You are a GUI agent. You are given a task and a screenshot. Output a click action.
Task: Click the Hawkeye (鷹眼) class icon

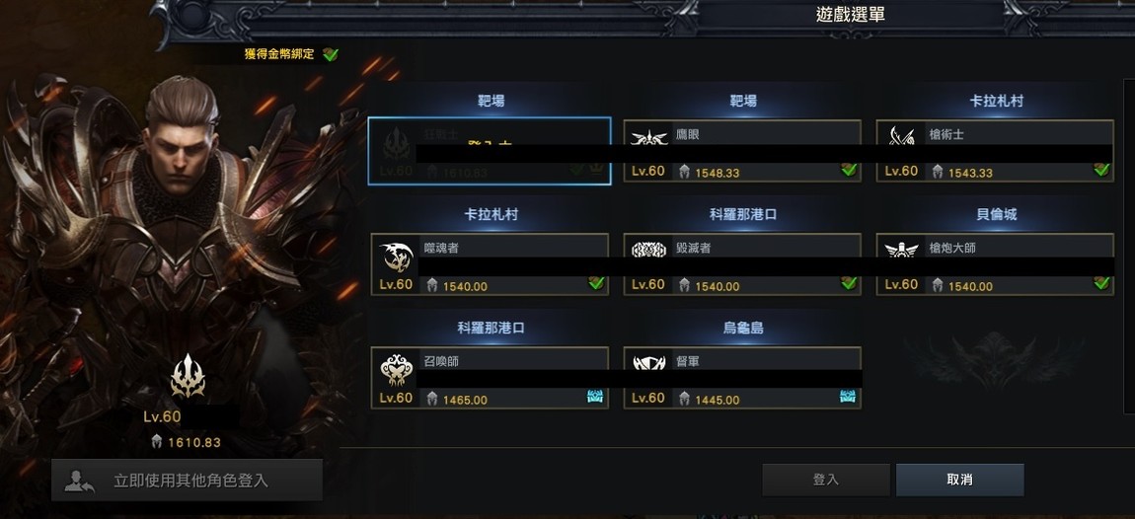coord(647,137)
